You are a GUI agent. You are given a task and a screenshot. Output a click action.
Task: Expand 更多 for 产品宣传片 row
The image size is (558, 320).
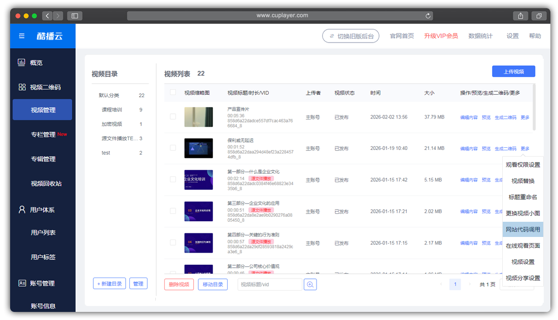coord(525,117)
